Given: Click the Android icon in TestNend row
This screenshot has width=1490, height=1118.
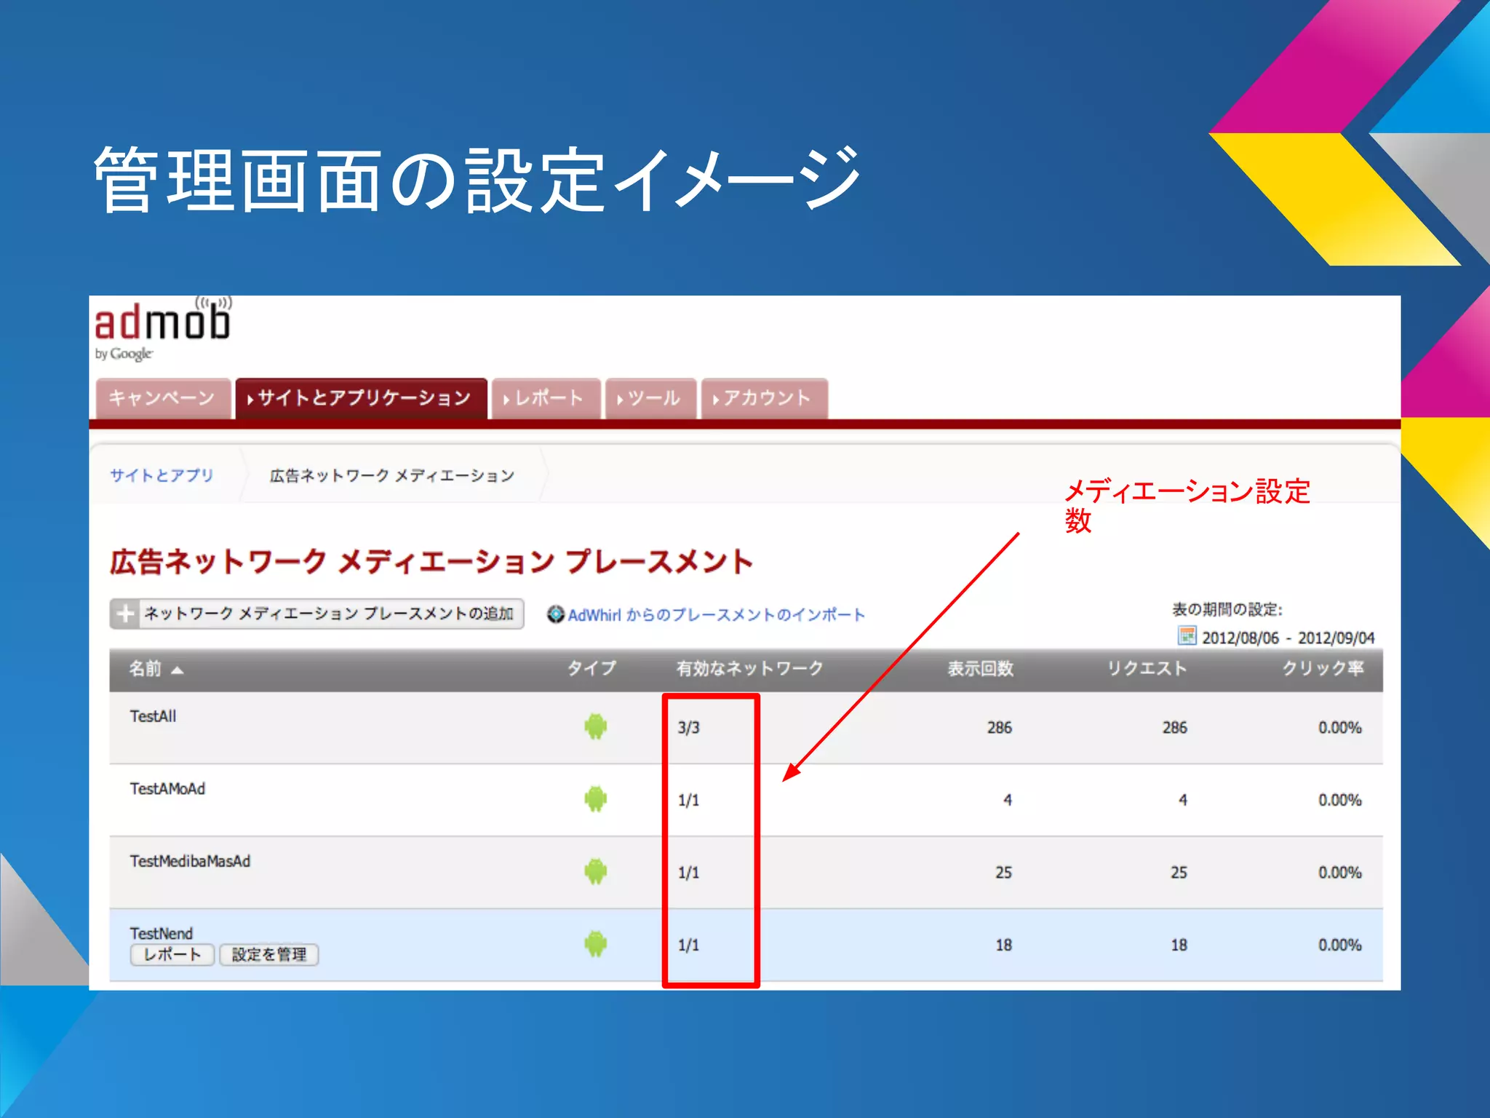Looking at the screenshot, I should click(x=595, y=944).
